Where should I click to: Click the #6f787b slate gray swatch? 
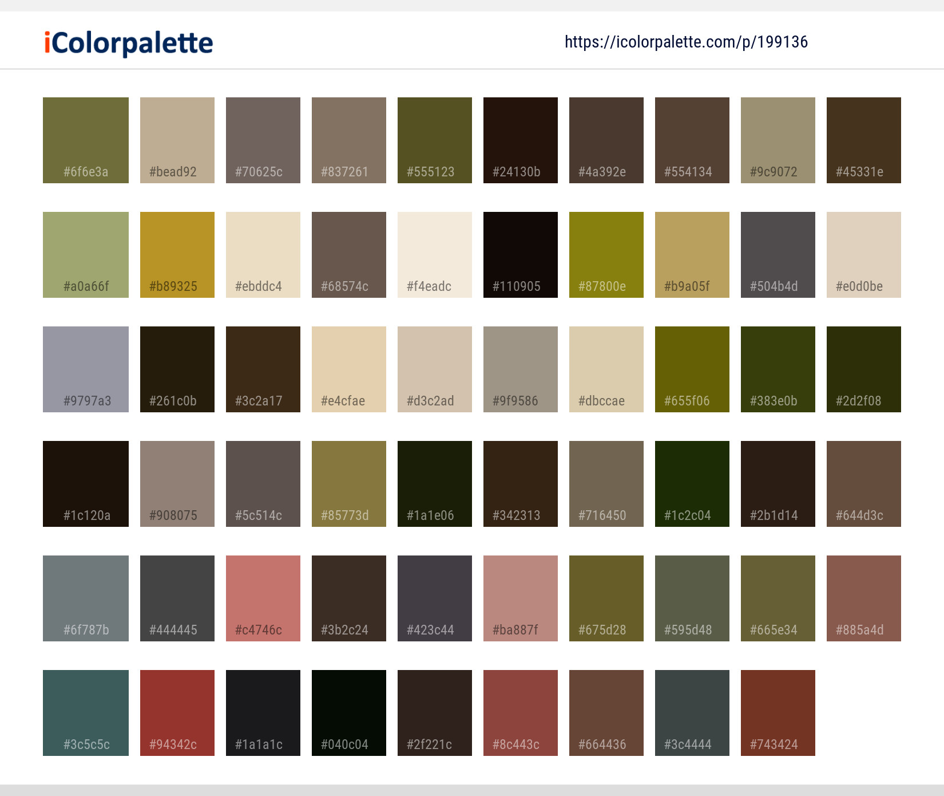86,598
